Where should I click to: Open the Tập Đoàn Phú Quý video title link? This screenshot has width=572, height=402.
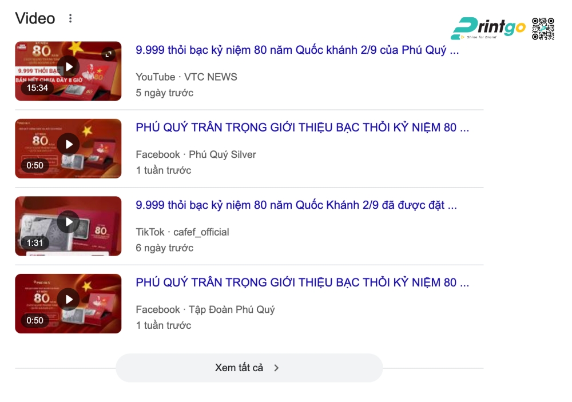tap(302, 282)
